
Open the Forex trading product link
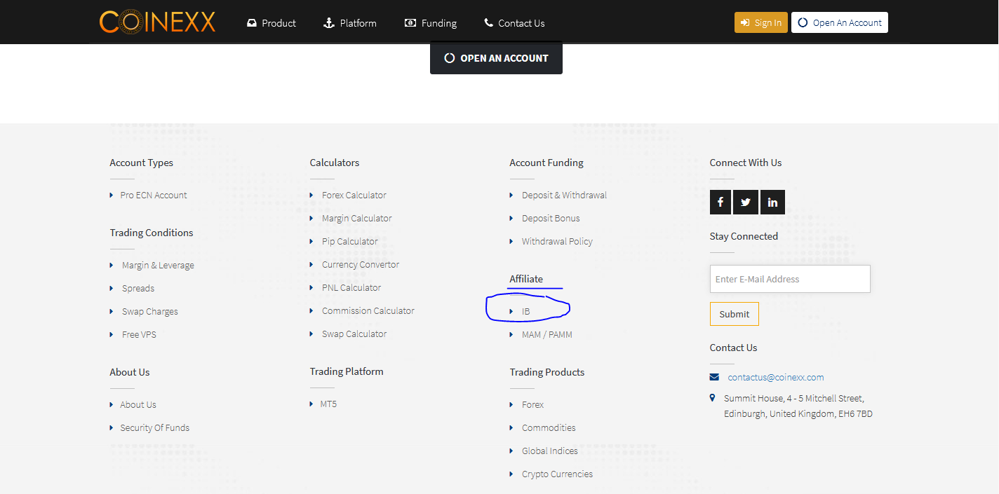point(532,404)
